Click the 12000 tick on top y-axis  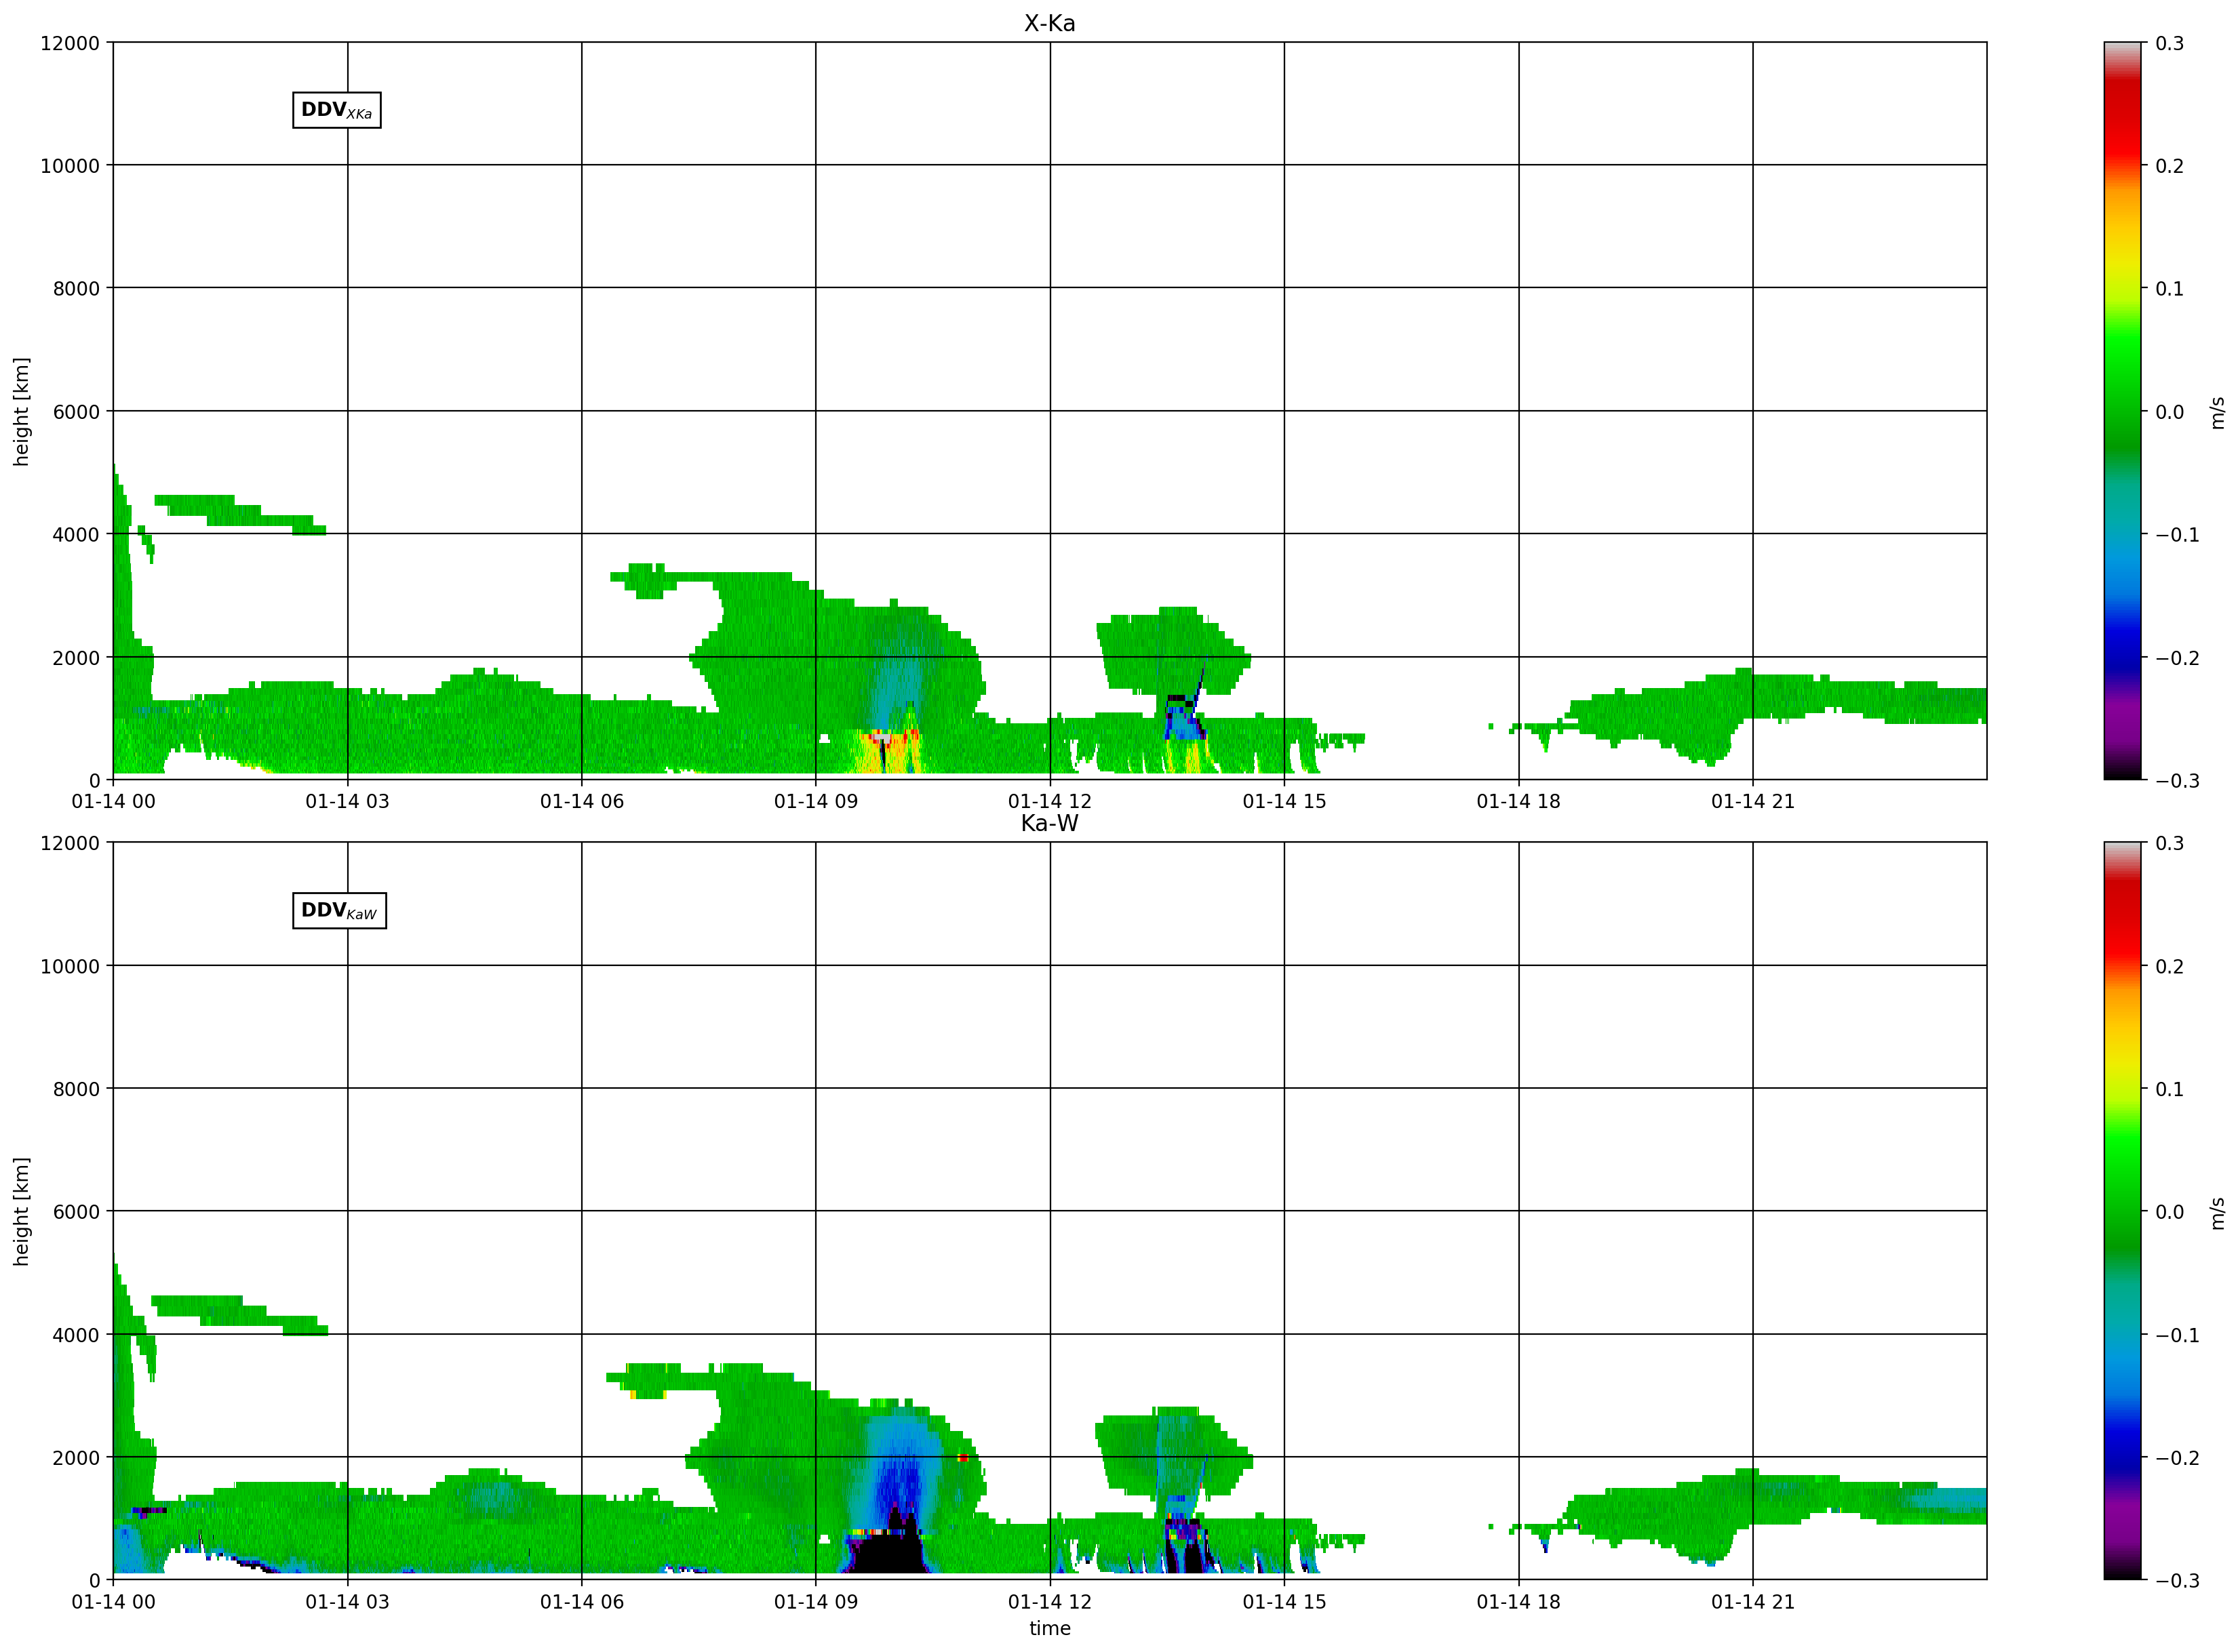coord(70,43)
